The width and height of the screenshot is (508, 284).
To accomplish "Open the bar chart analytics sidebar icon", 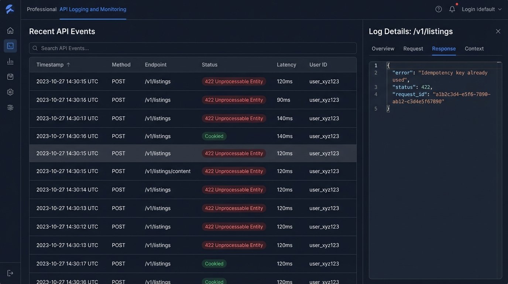I will [x=10, y=61].
